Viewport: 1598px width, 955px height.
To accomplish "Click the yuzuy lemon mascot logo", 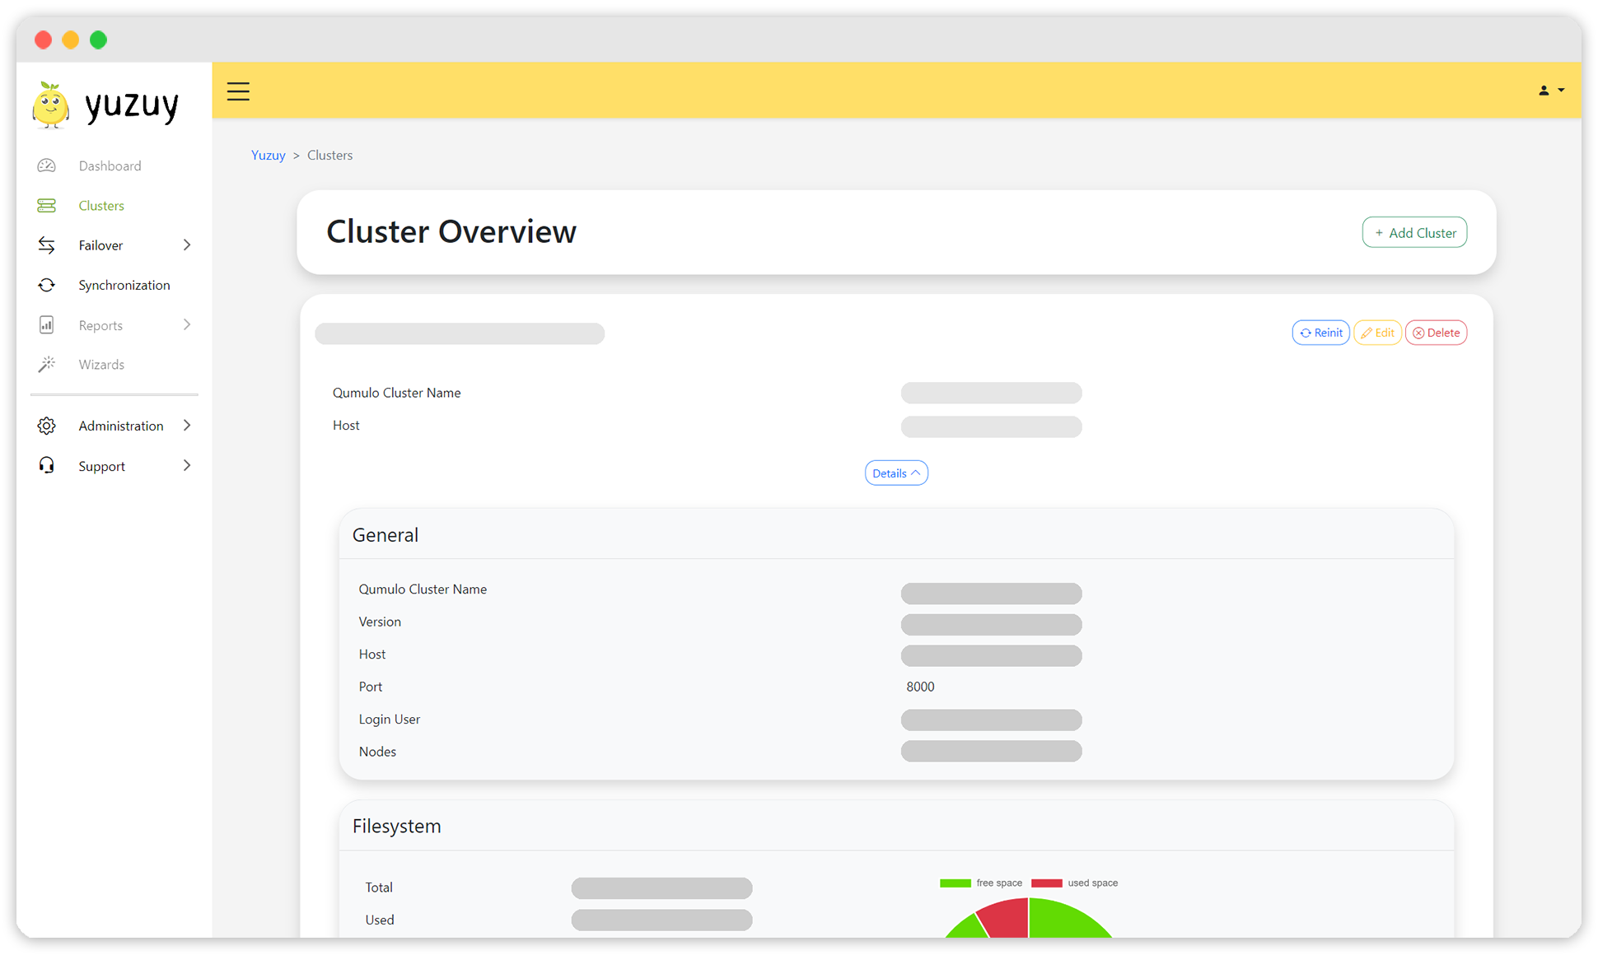I will point(49,105).
